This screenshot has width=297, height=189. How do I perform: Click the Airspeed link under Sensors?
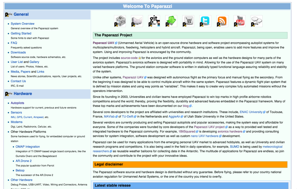click(x=39, y=117)
